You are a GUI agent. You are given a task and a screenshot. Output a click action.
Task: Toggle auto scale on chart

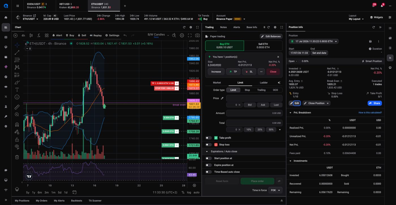(196, 193)
